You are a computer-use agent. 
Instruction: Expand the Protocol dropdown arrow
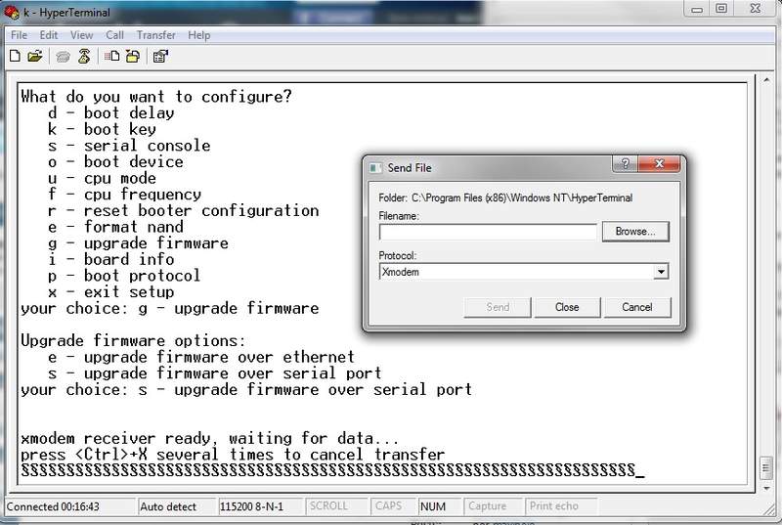661,272
